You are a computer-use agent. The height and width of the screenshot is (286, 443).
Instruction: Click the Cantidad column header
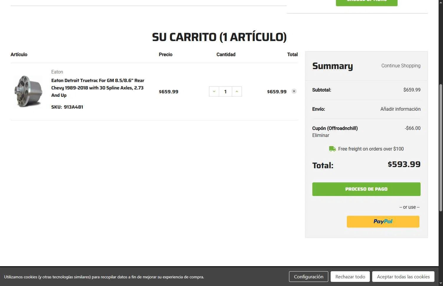click(x=226, y=54)
